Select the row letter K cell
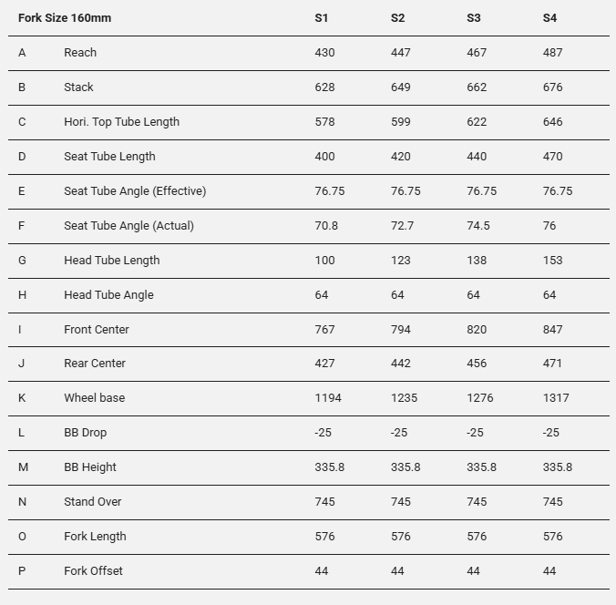Viewport: 616px width, 605px height. [x=22, y=398]
